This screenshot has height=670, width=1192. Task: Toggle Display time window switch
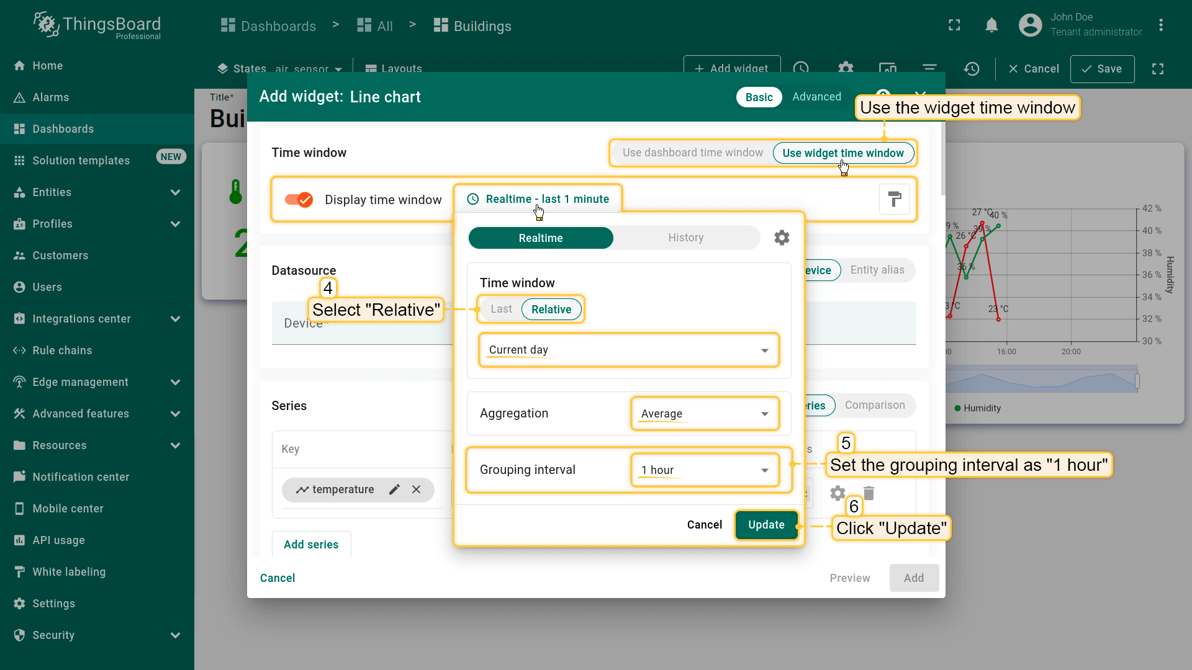[x=299, y=200]
